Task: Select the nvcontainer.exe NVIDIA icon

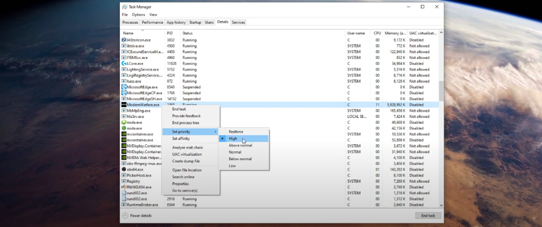Action: (x=124, y=134)
